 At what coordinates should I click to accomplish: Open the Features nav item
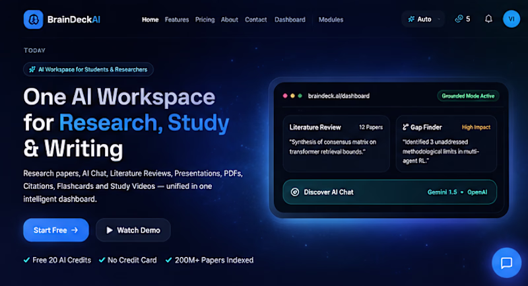tap(177, 20)
